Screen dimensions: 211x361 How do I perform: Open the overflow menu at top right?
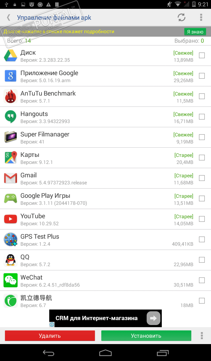201,18
